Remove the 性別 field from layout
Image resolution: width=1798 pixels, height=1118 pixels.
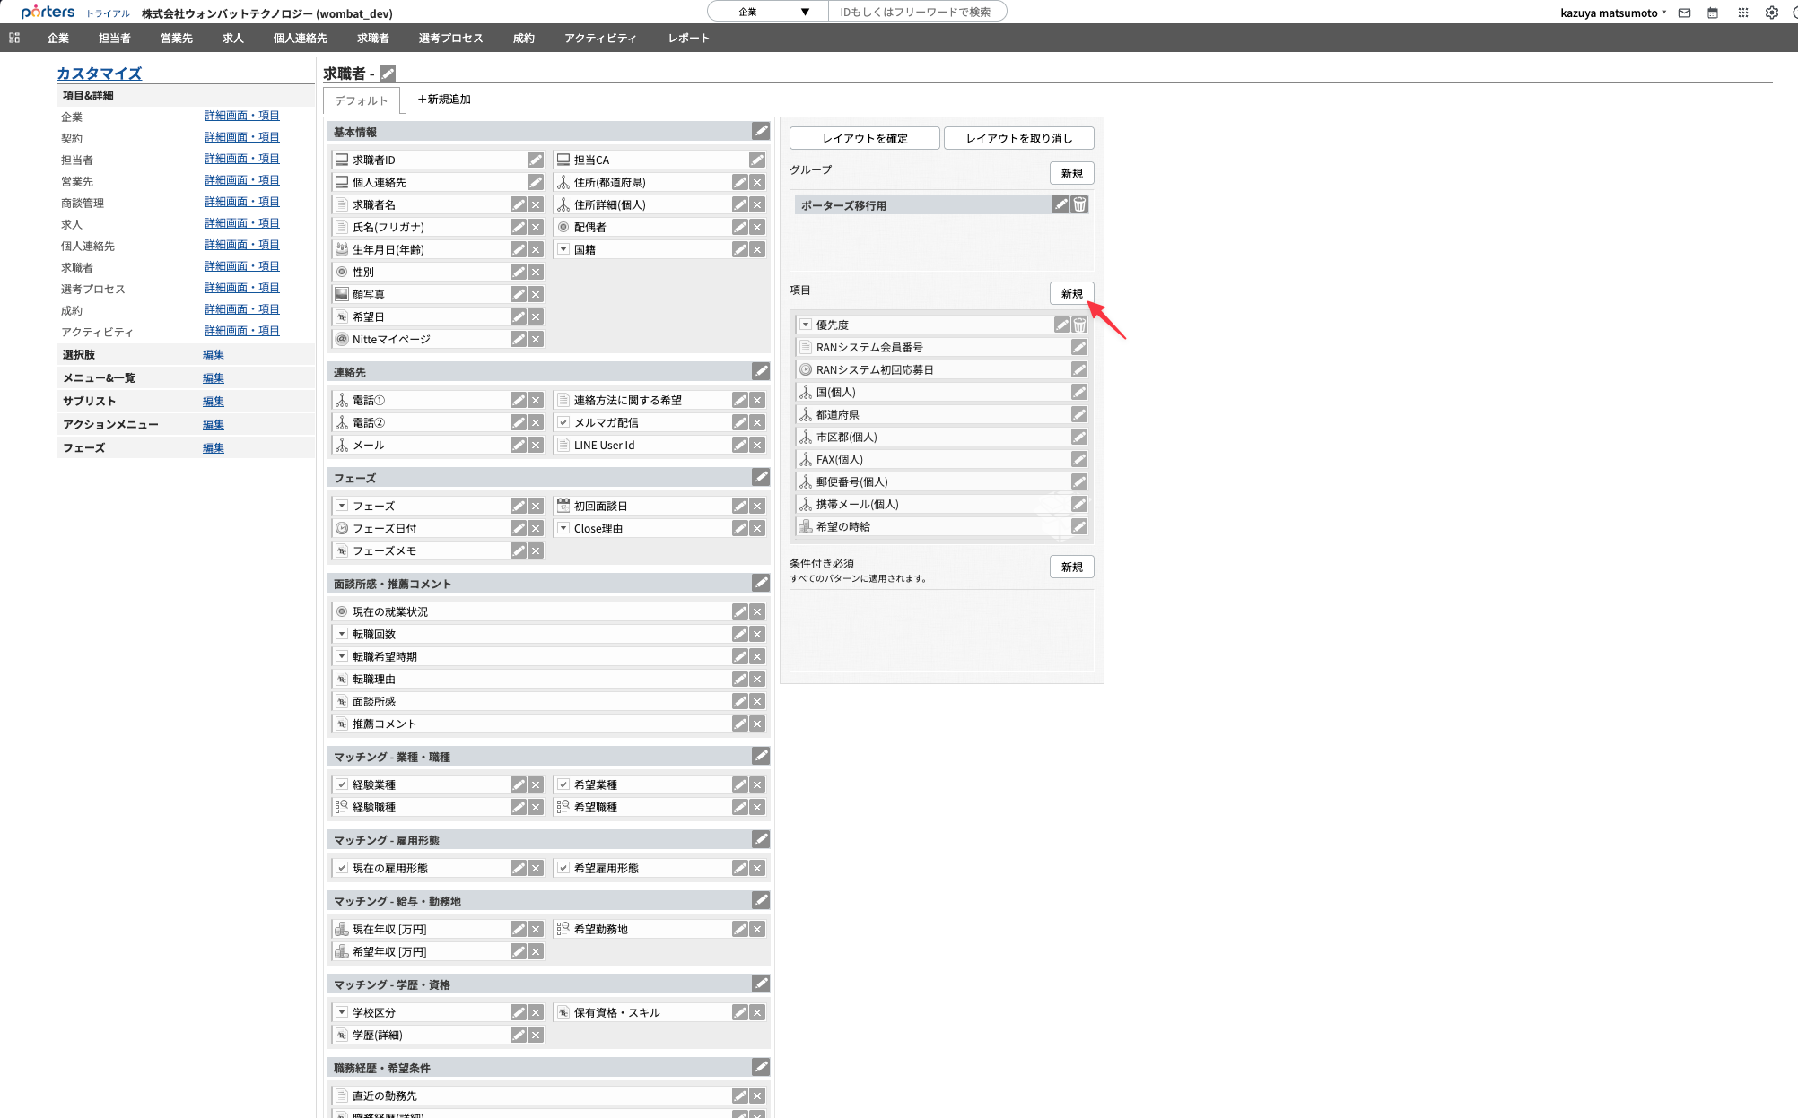tap(536, 272)
